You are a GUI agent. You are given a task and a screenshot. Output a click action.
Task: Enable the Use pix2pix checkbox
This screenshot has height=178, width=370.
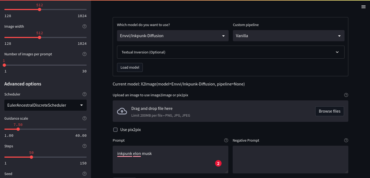[x=115, y=130]
